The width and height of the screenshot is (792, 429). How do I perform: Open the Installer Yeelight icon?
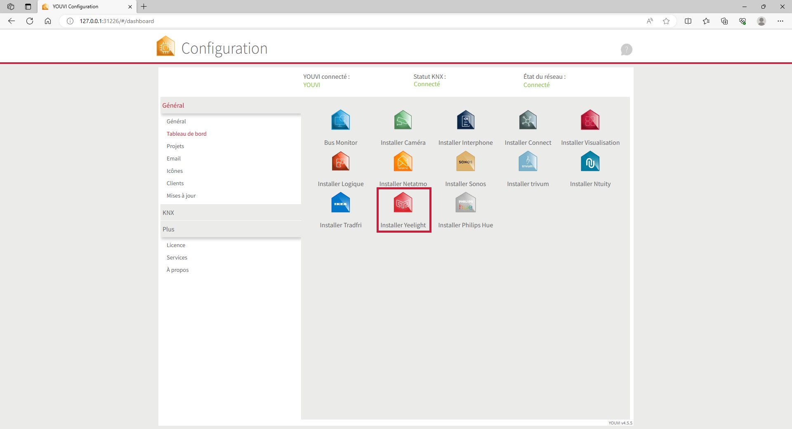[x=403, y=203]
